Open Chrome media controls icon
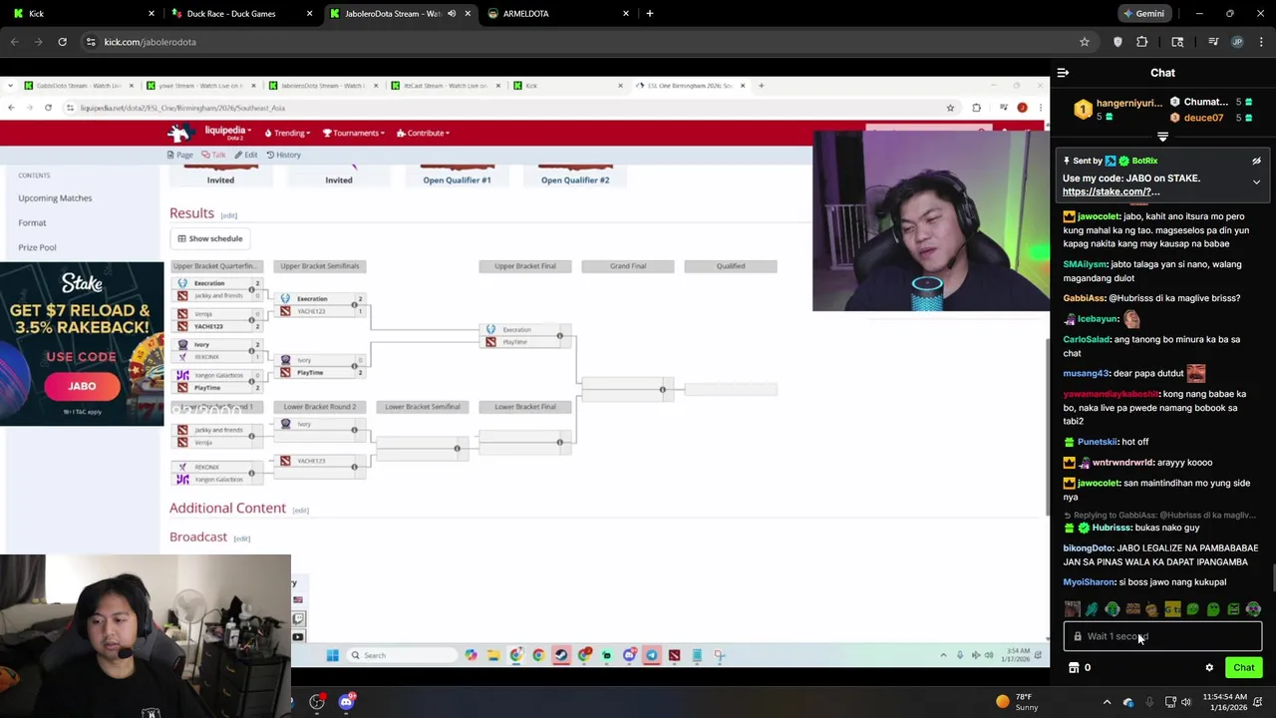 [x=1213, y=42]
